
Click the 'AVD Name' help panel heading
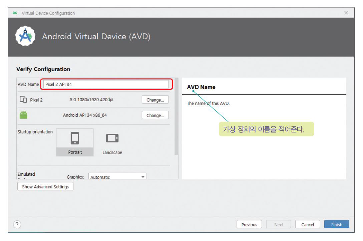[x=201, y=87]
